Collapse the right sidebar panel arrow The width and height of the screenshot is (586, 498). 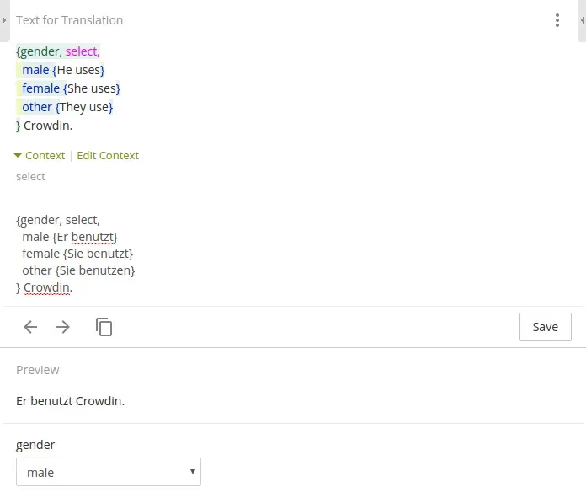coord(581,20)
